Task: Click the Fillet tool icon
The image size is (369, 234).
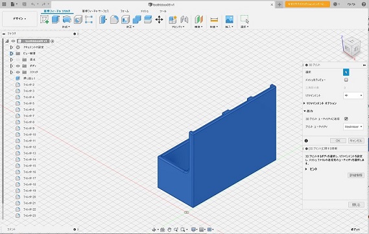Action: pos(114,19)
